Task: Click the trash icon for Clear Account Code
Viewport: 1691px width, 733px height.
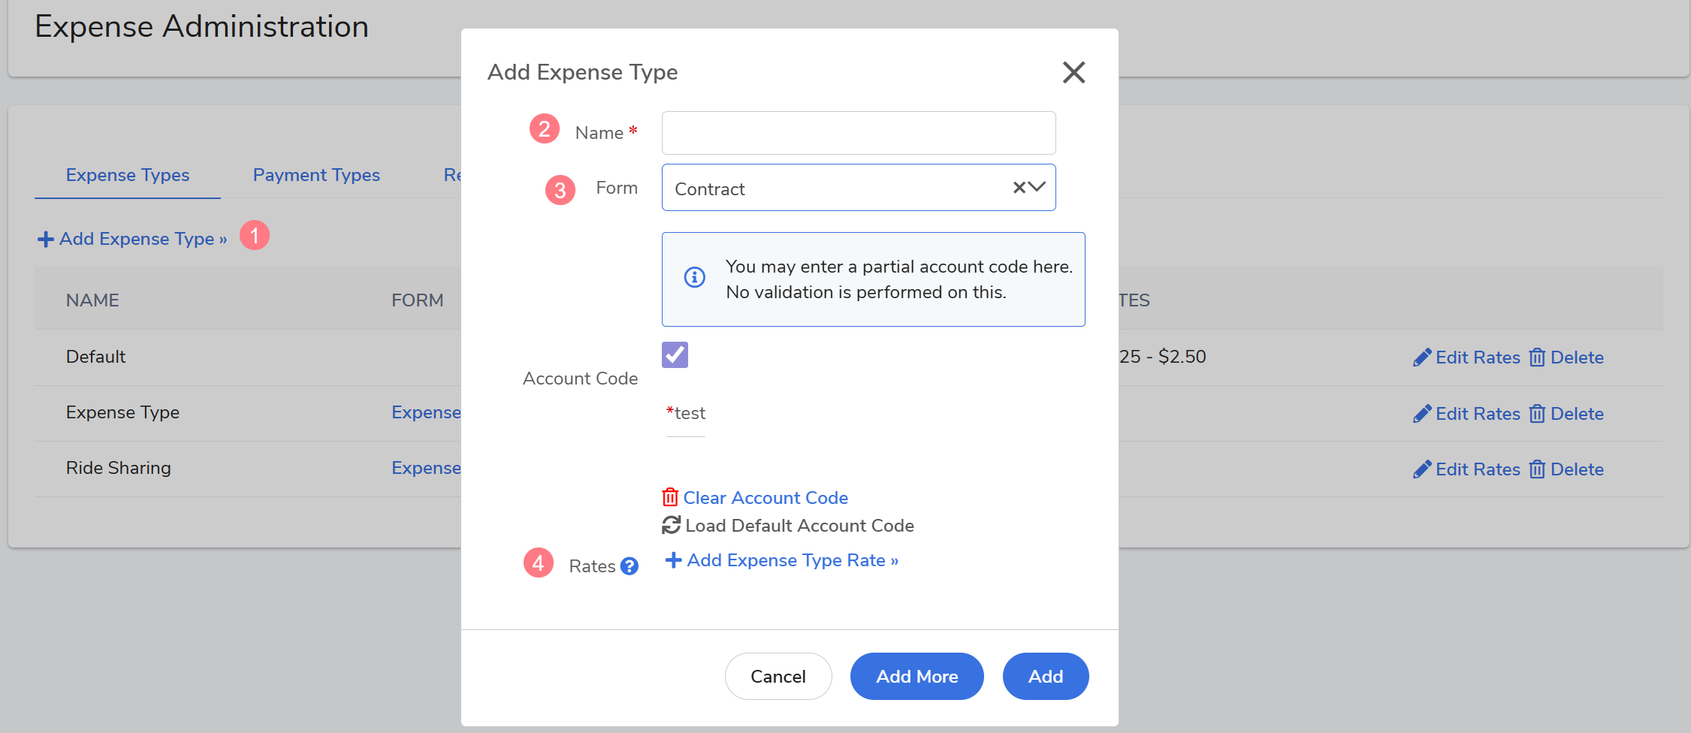Action: [669, 497]
